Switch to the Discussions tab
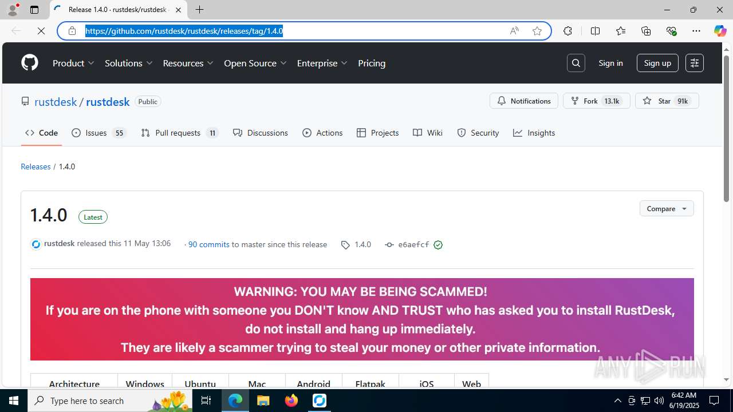Viewport: 733px width, 412px height. [261, 133]
